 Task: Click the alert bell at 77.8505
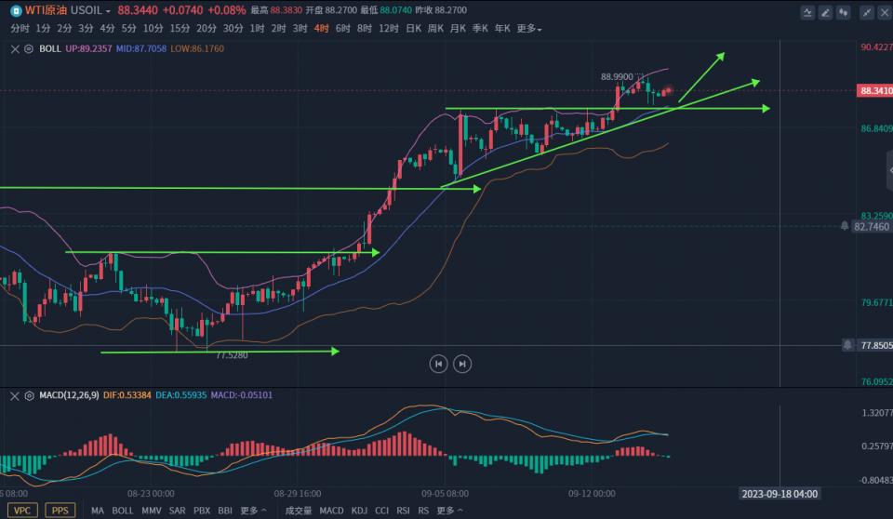click(847, 345)
